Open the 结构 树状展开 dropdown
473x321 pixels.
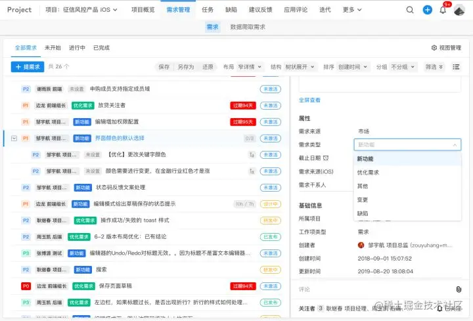pos(300,66)
